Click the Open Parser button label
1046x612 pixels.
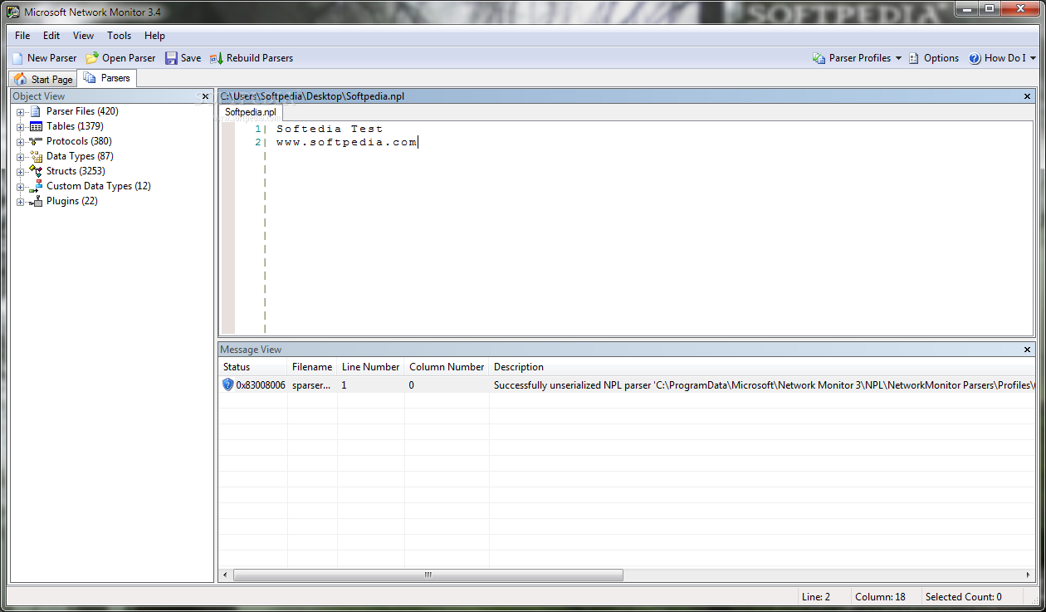tap(129, 58)
